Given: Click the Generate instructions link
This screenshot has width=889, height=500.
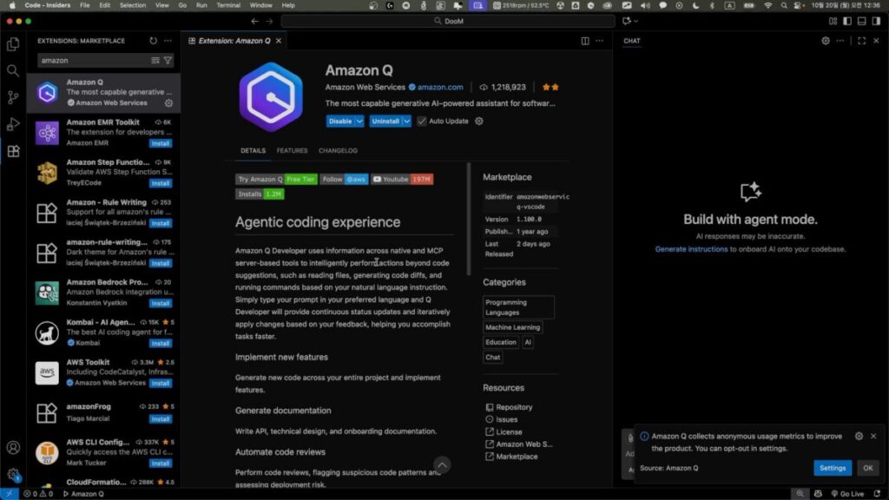Looking at the screenshot, I should click(x=691, y=249).
